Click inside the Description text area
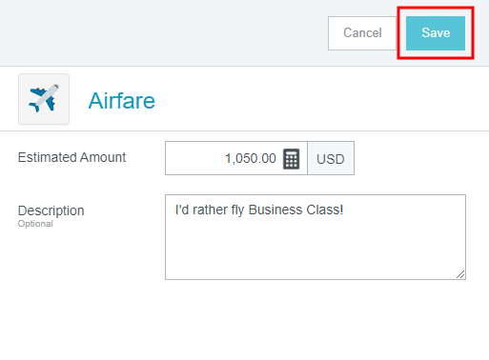 pyautogui.click(x=316, y=237)
